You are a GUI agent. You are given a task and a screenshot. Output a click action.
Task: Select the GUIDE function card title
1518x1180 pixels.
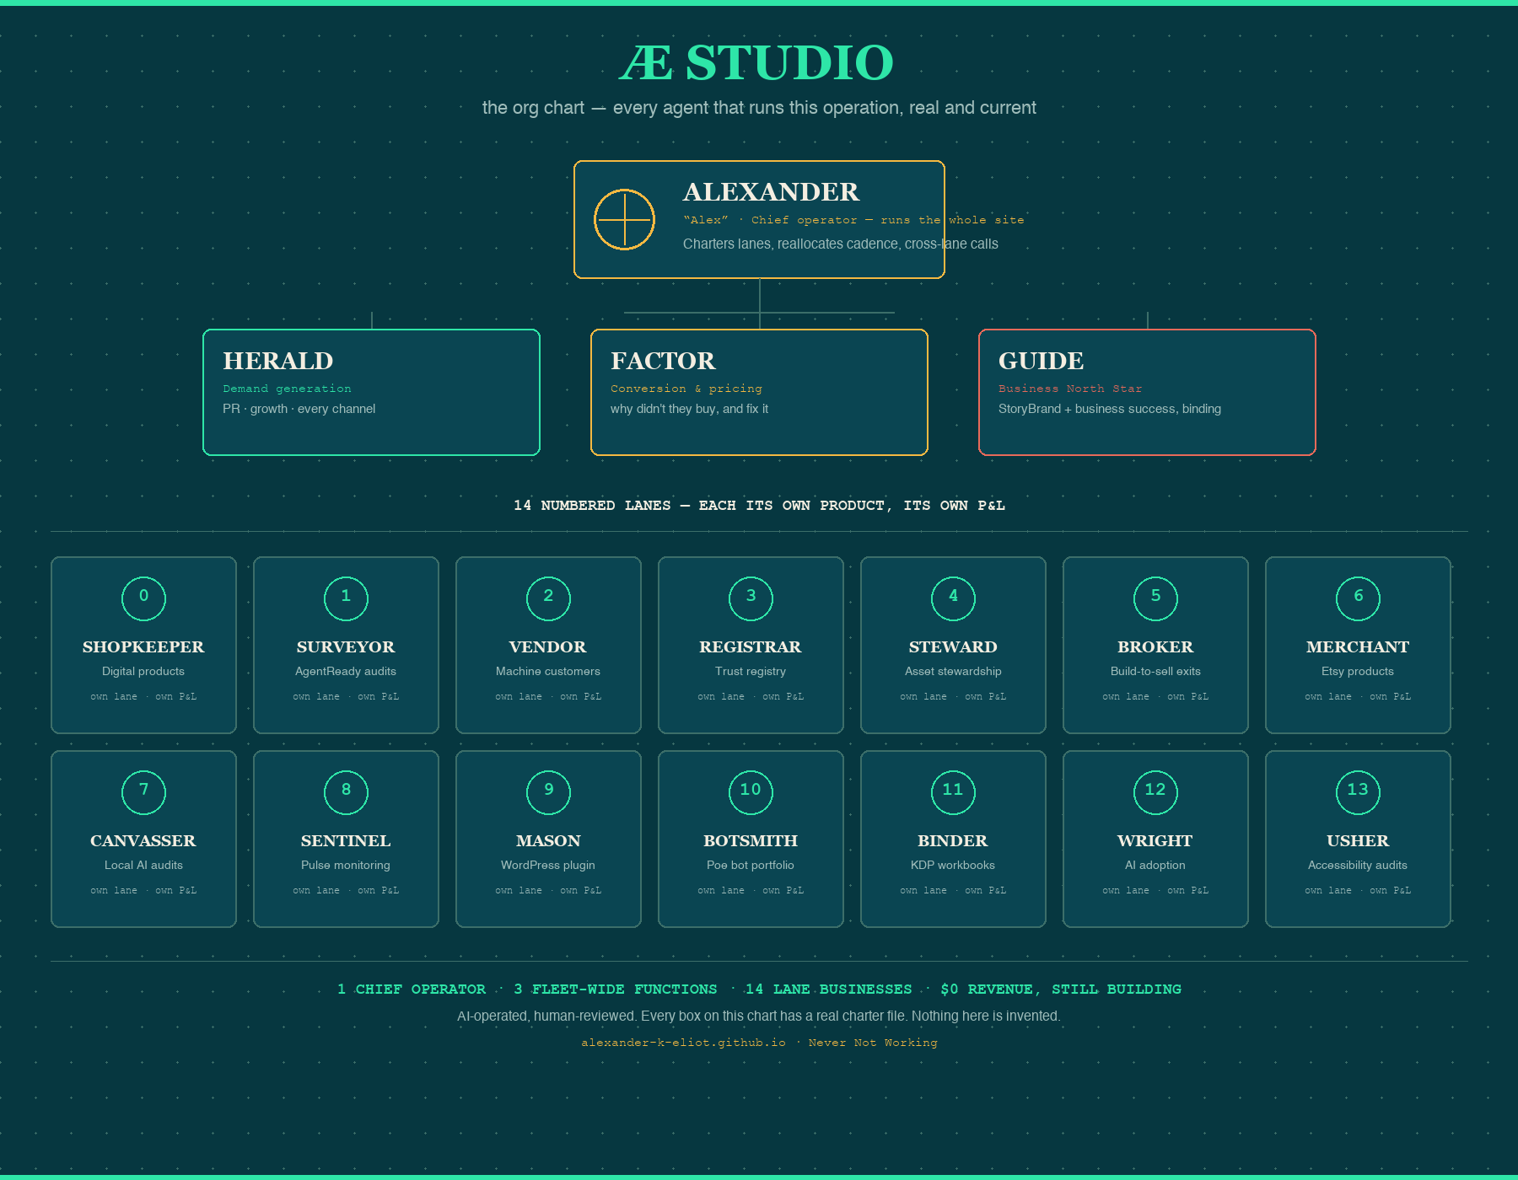1041,361
